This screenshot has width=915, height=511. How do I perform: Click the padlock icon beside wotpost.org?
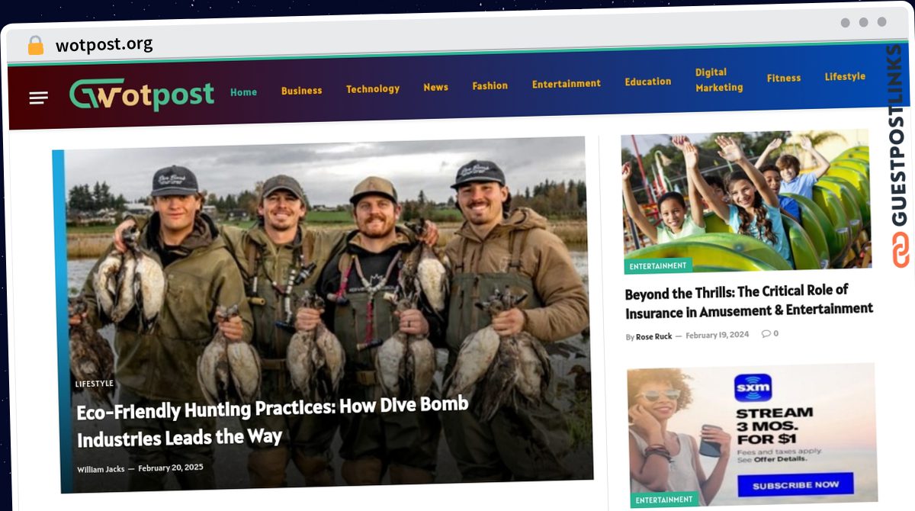pos(36,45)
